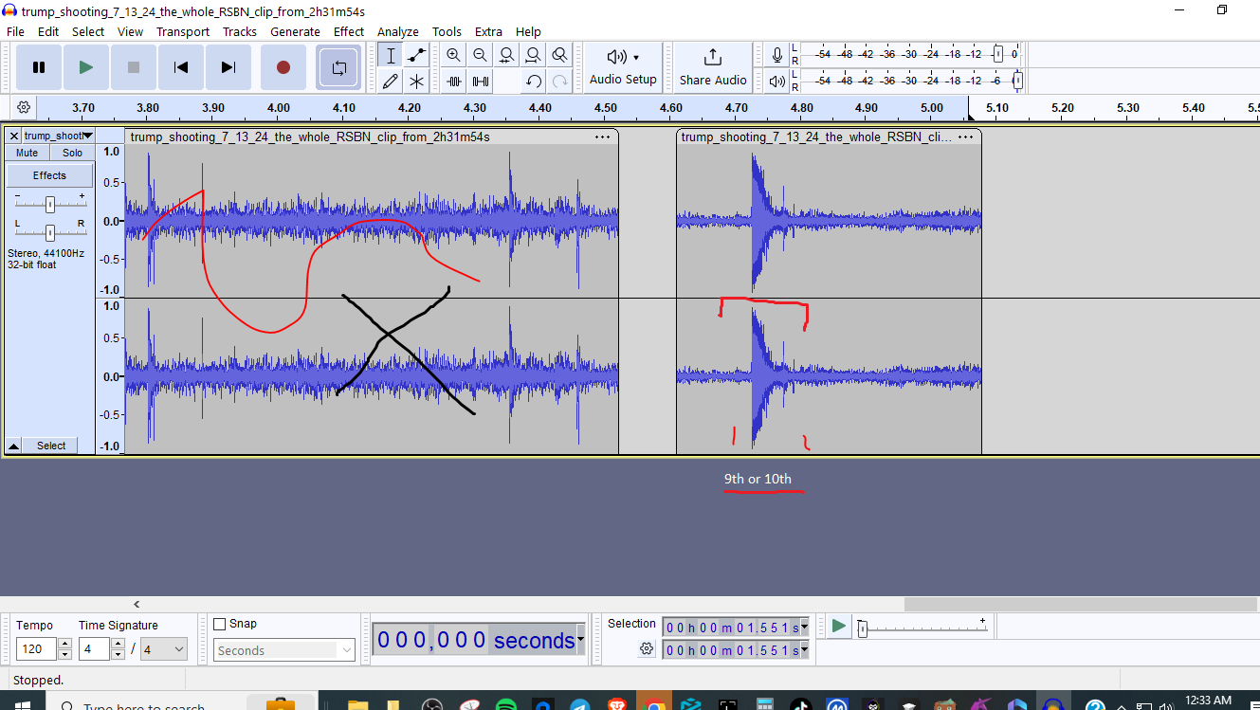Screen dimensions: 1260x710
Task: Select the I-beam Selection tool
Action: click(x=390, y=55)
